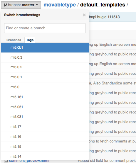Close the Switch branches/tags popup
Screen dimensions: 136x163
[84, 15]
